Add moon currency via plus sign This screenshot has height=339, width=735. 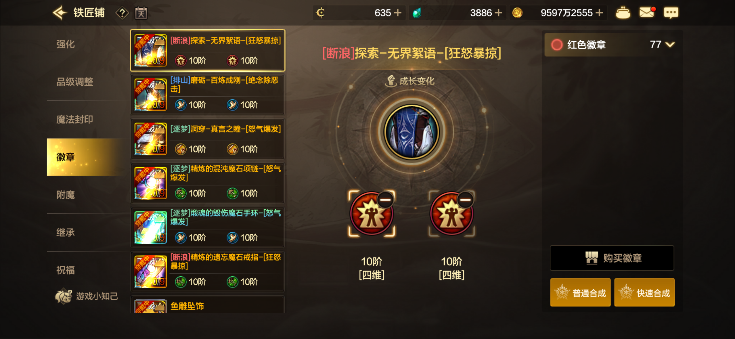point(397,13)
